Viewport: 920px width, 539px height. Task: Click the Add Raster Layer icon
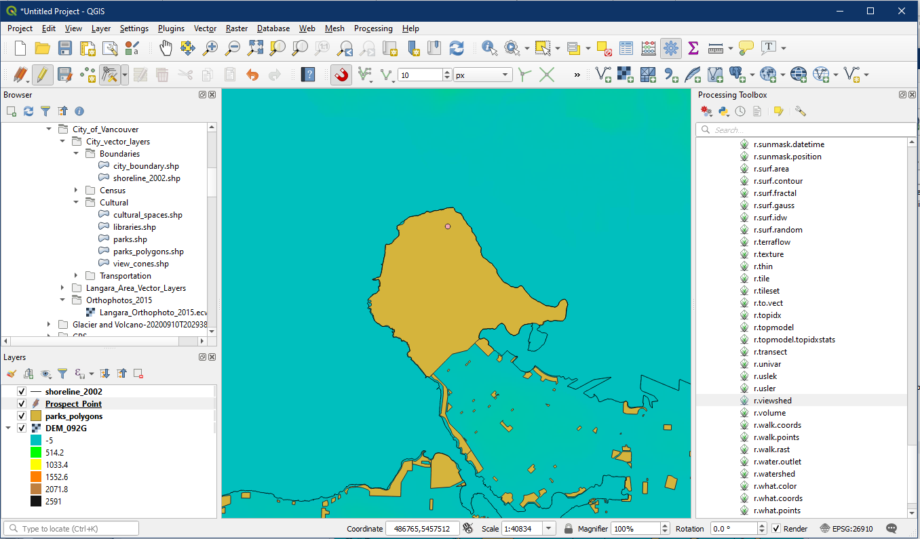625,75
